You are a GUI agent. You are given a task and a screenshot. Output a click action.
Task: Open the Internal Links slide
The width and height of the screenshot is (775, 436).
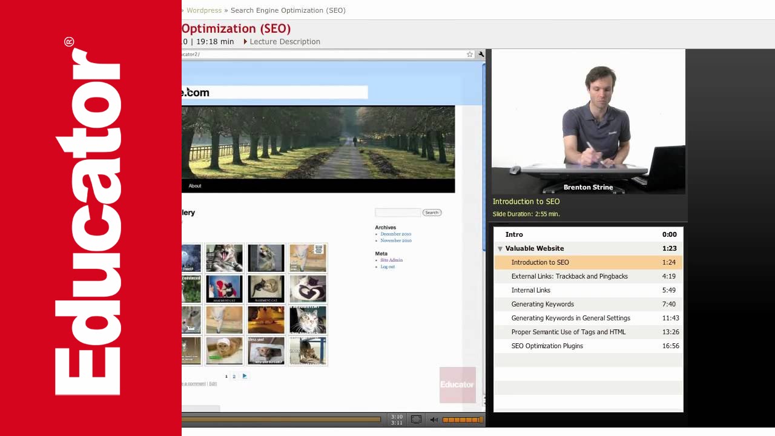pos(589,290)
